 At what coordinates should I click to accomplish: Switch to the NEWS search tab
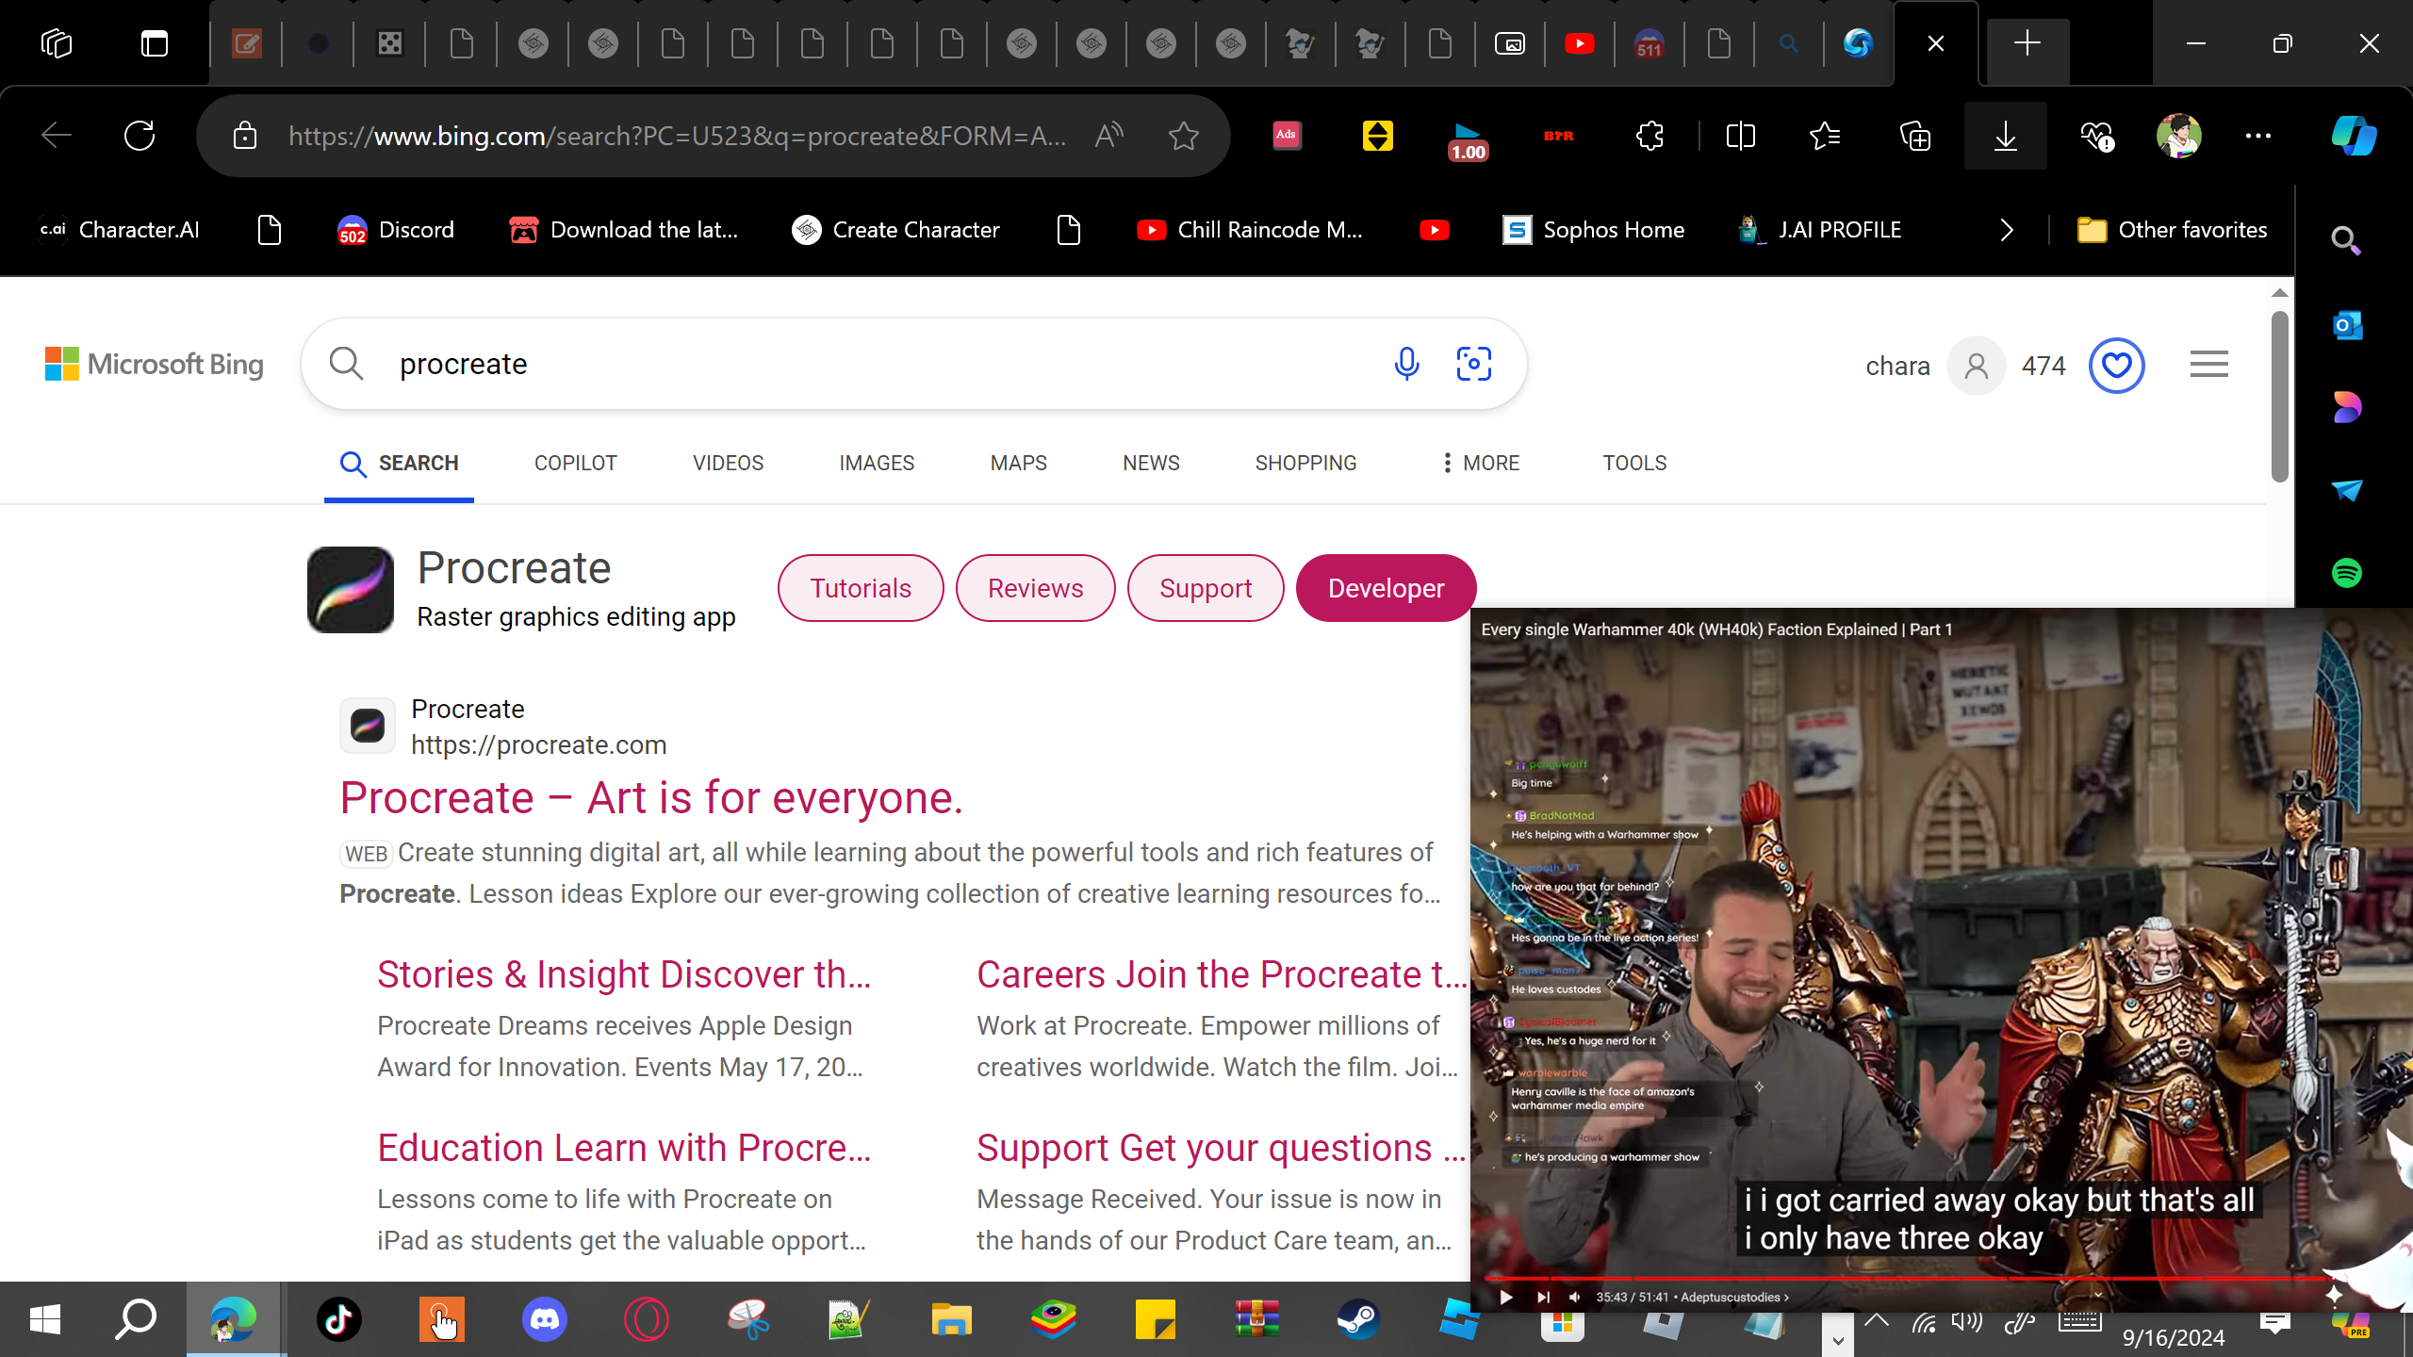1151,464
